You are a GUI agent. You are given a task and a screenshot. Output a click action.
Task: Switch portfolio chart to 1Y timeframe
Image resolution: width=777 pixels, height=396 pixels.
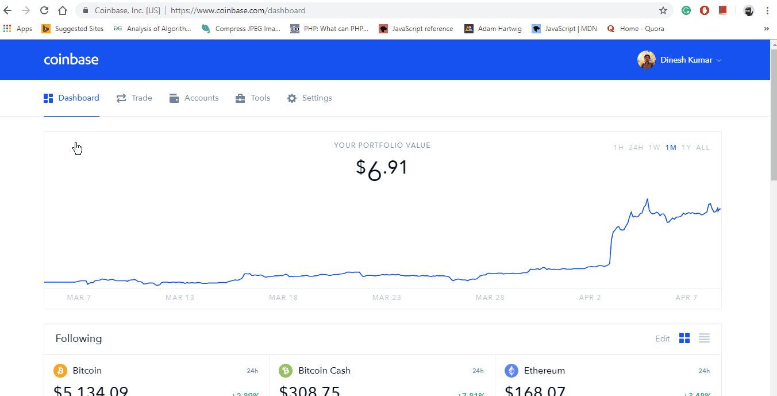tap(686, 147)
